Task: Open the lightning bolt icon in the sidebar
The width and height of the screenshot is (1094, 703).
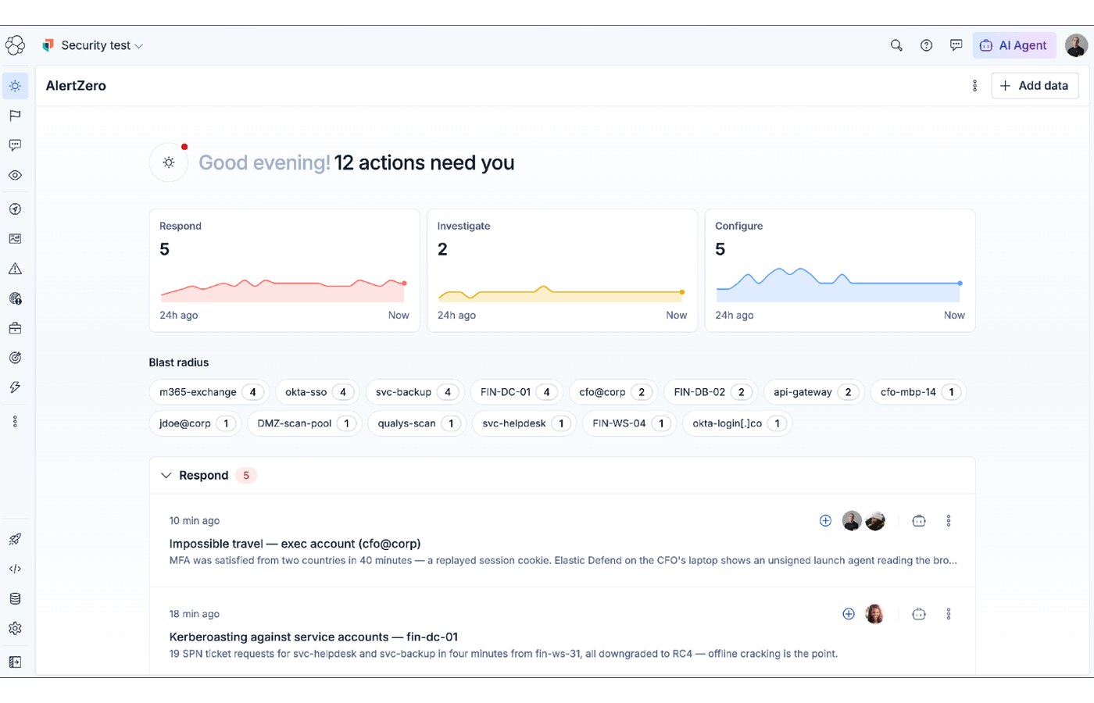Action: 15,387
